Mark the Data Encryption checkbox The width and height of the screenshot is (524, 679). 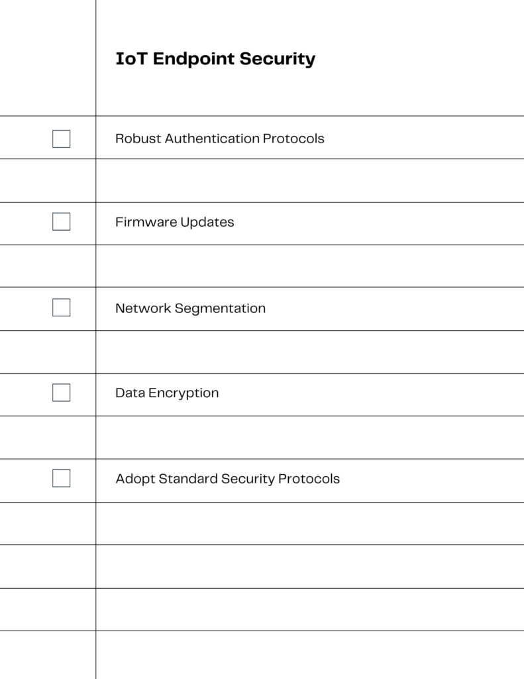62,393
